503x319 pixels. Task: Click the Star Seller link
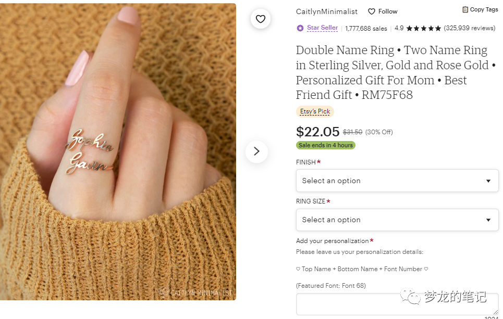323,28
